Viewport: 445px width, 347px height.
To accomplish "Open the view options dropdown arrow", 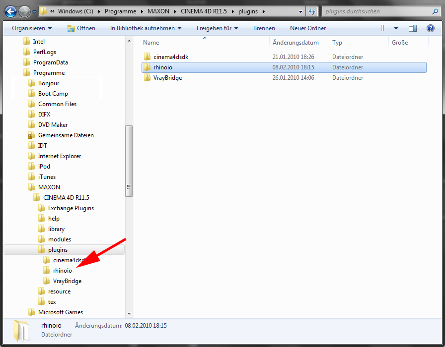I will (x=396, y=28).
